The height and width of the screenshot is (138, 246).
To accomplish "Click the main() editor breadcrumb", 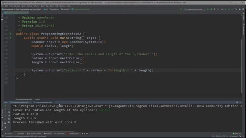I will coord(38,99).
